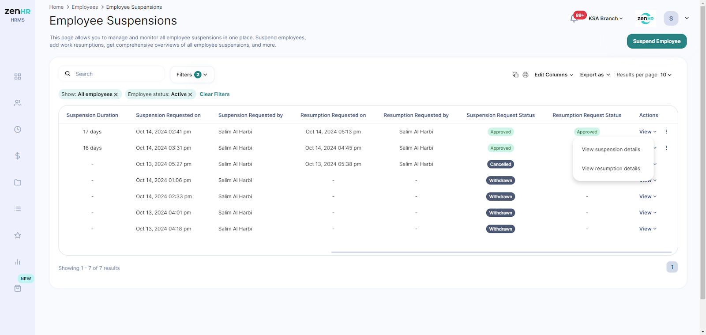This screenshot has height=335, width=706.
Task: Go to Home breadcrumb link
Action: [56, 7]
